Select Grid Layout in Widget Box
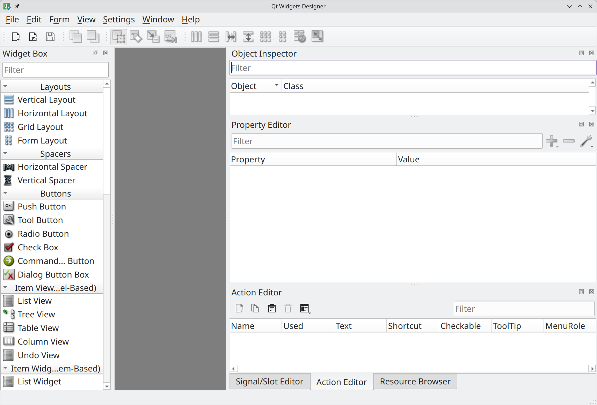 pyautogui.click(x=52, y=127)
